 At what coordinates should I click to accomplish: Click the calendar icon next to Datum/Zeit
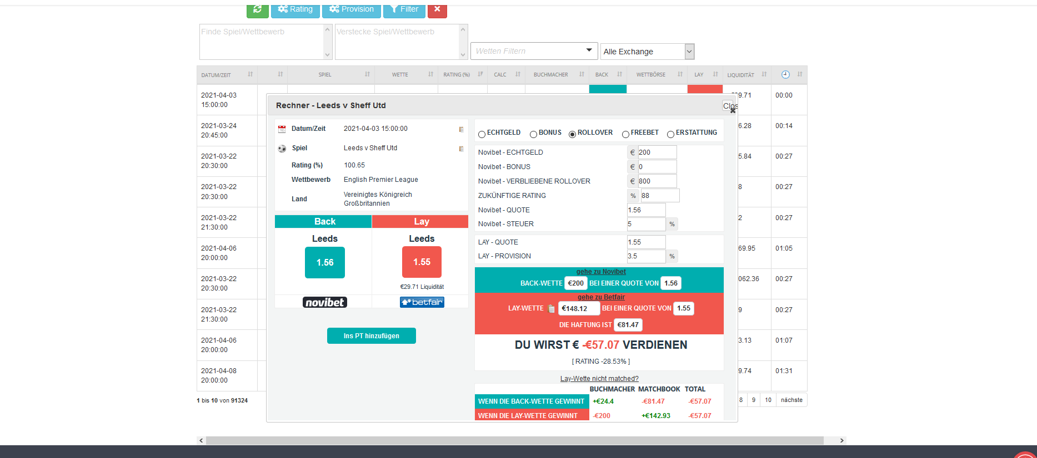click(282, 129)
